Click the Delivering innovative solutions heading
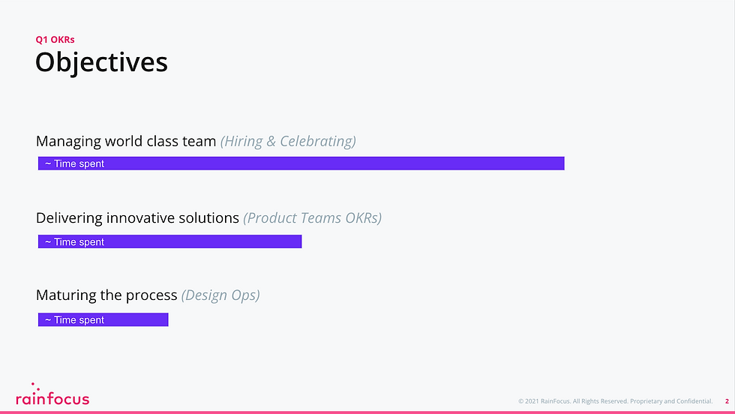This screenshot has height=414, width=735. click(137, 218)
